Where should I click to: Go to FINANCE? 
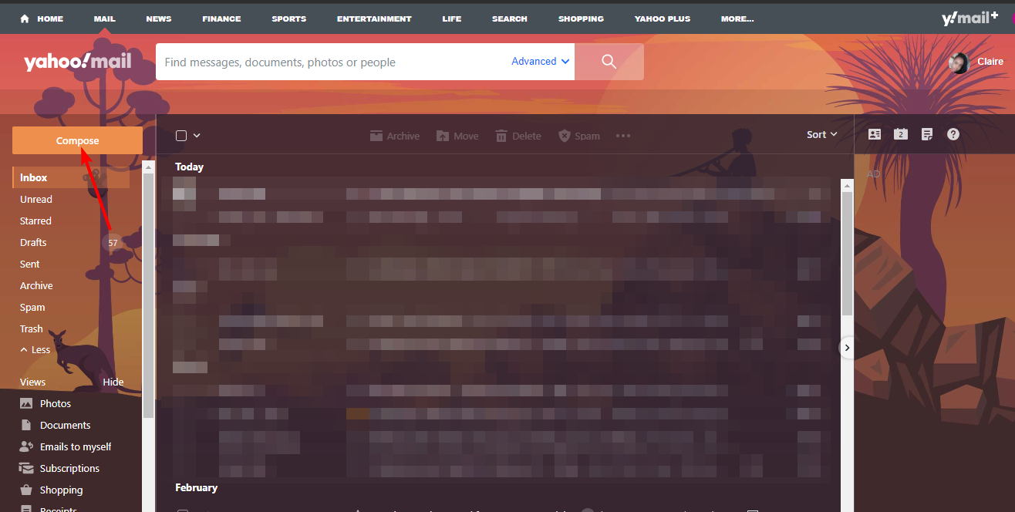pyautogui.click(x=221, y=19)
